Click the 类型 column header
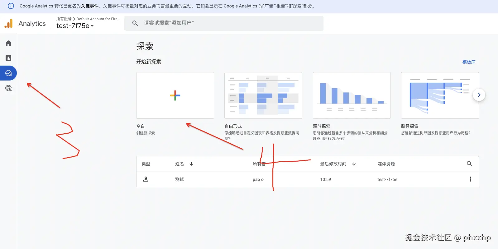The image size is (498, 249). 146,164
